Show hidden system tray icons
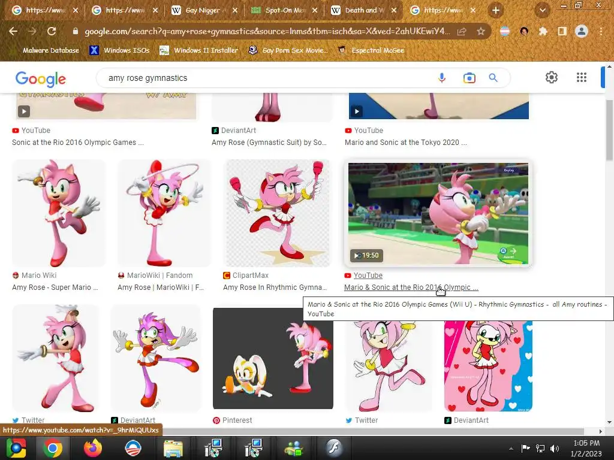Viewport: 614px width, 460px height. 511,449
